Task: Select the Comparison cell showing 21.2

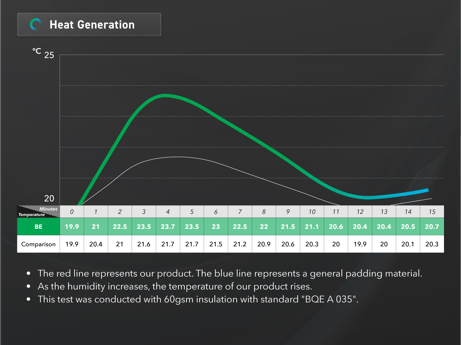Action: 240,244
